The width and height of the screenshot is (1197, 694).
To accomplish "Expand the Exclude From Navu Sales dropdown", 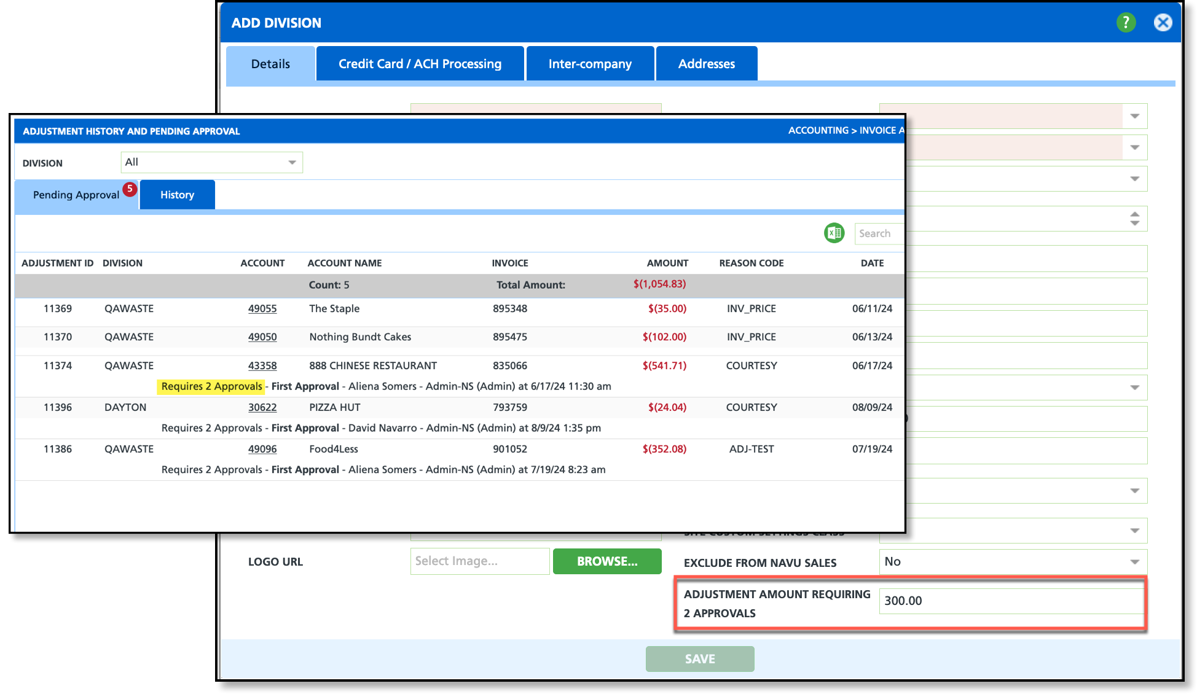I will coord(1134,562).
